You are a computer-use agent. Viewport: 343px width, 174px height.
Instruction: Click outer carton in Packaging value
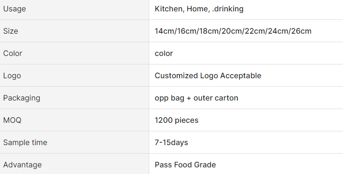(x=216, y=98)
